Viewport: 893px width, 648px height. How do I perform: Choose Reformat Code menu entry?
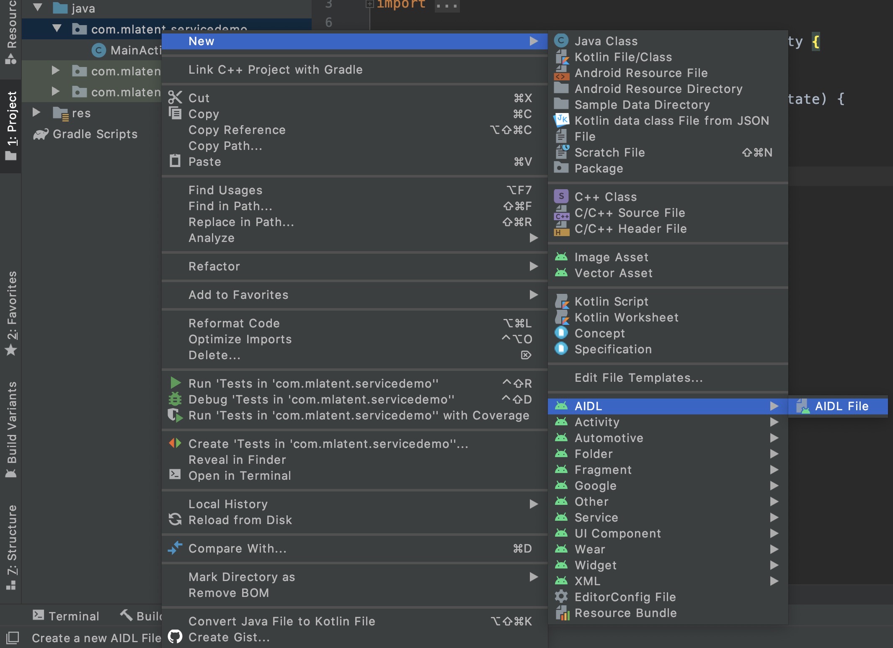(x=234, y=323)
